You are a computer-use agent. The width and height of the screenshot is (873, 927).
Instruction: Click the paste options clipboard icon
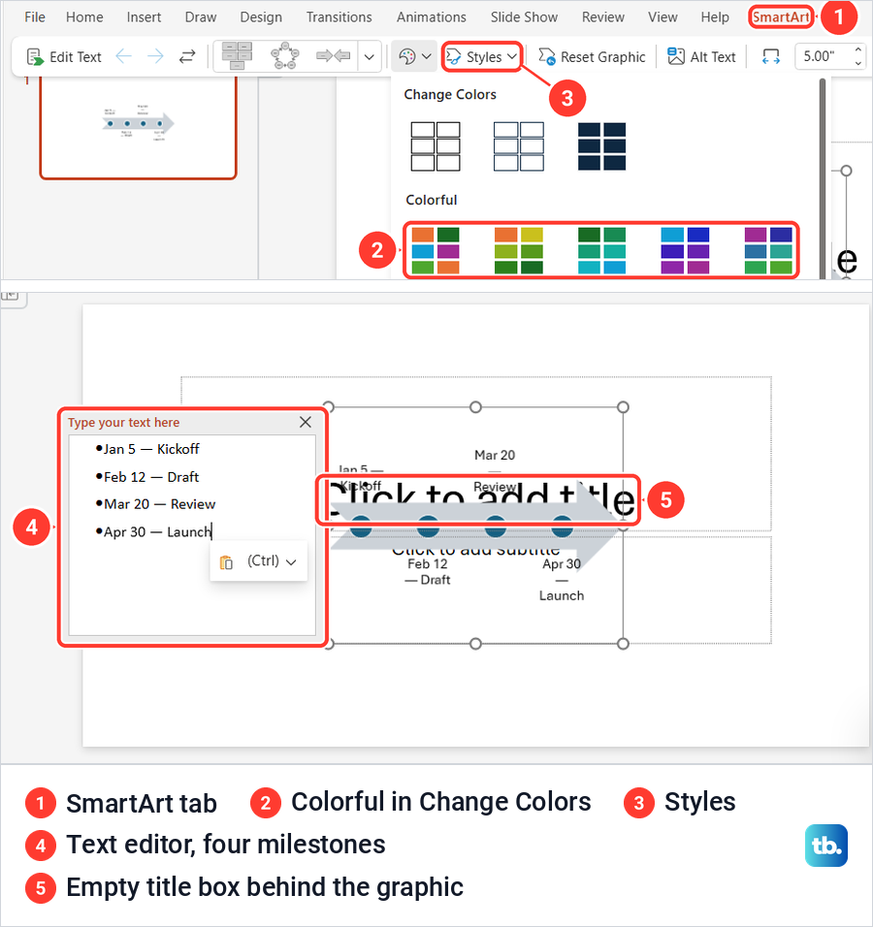pos(226,561)
